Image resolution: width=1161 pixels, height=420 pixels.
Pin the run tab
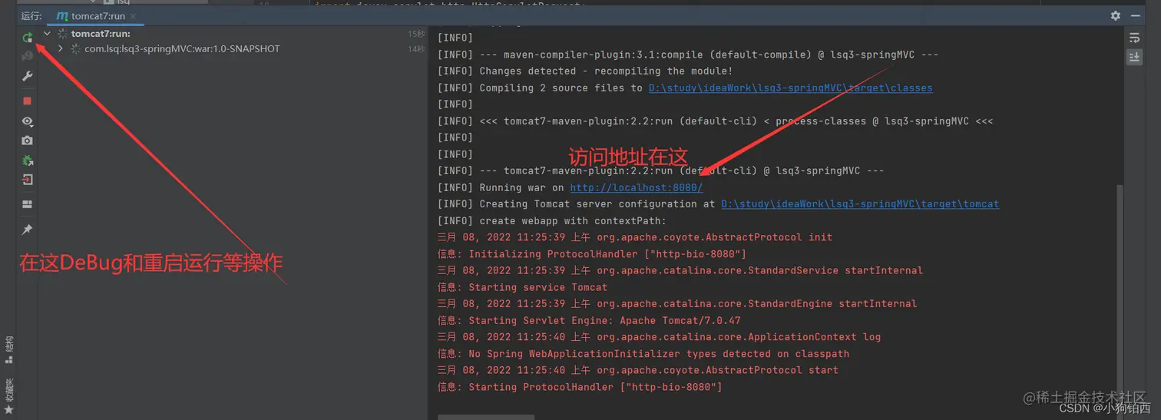(27, 230)
